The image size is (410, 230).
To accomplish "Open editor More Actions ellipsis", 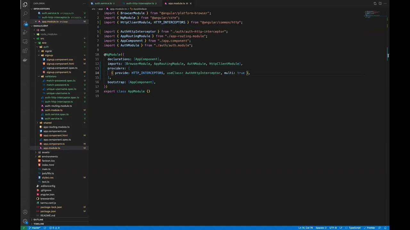I will [x=386, y=4].
